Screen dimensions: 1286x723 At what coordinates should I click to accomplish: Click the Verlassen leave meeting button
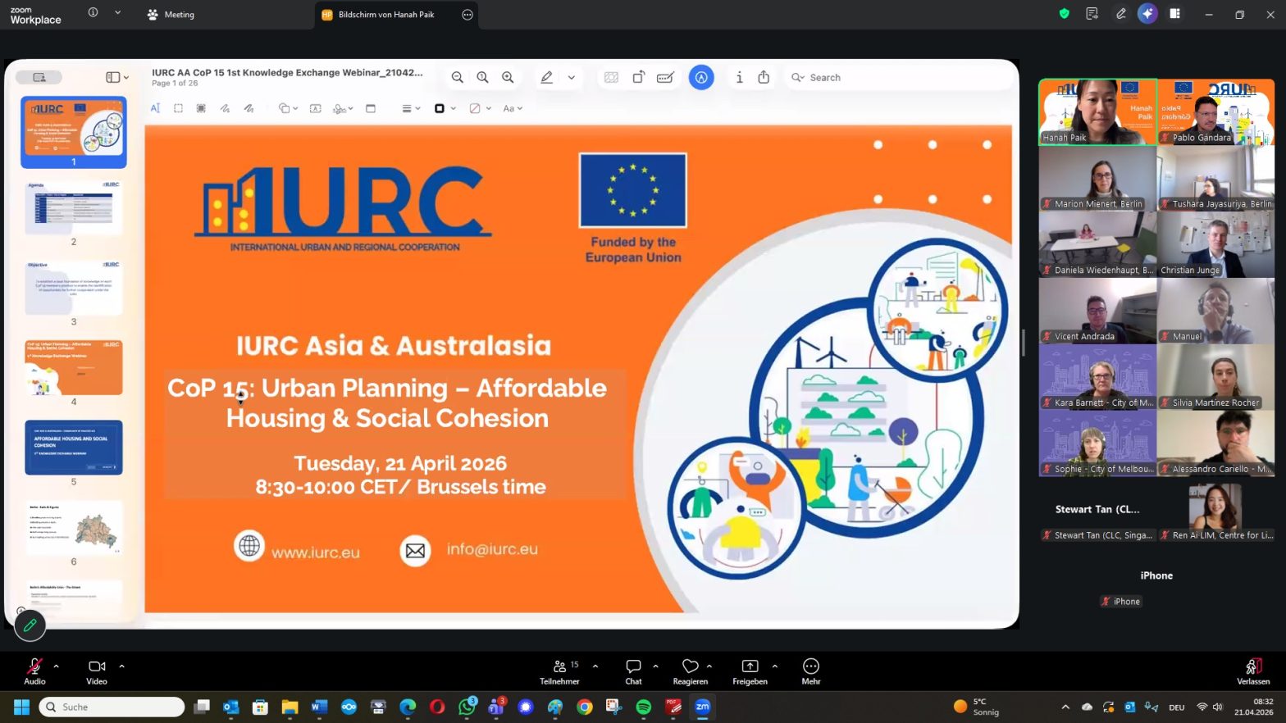point(1252,670)
